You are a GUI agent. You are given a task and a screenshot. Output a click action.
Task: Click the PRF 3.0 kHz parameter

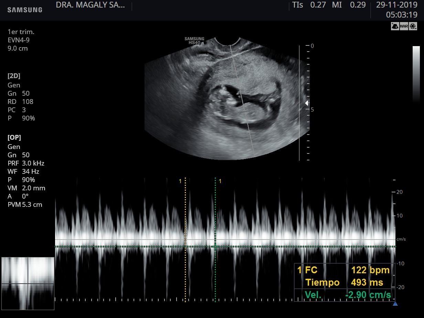[26, 163]
